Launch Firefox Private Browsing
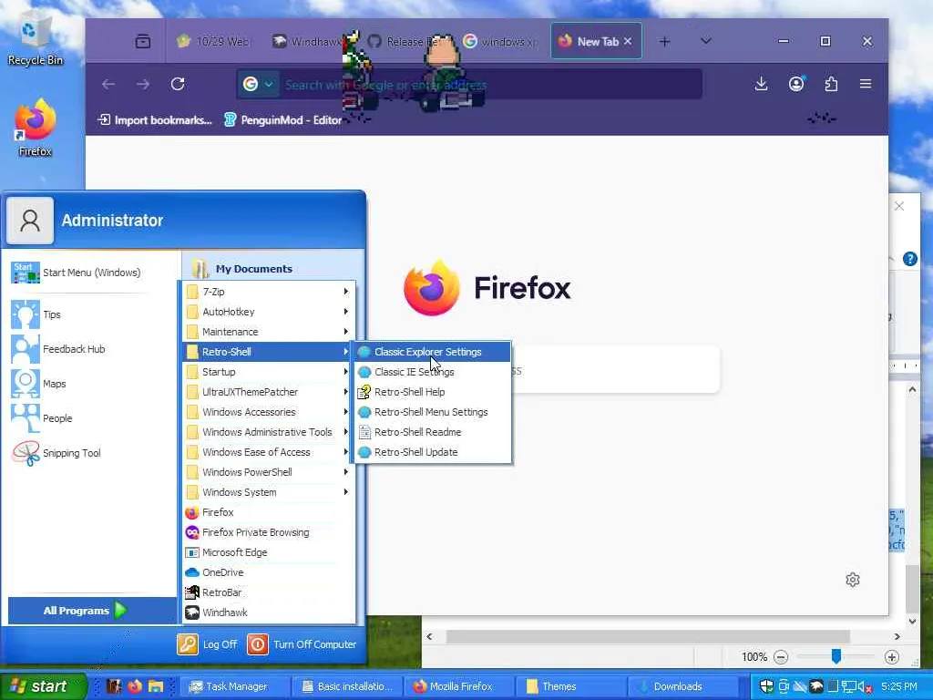This screenshot has width=933, height=700. coord(268,532)
